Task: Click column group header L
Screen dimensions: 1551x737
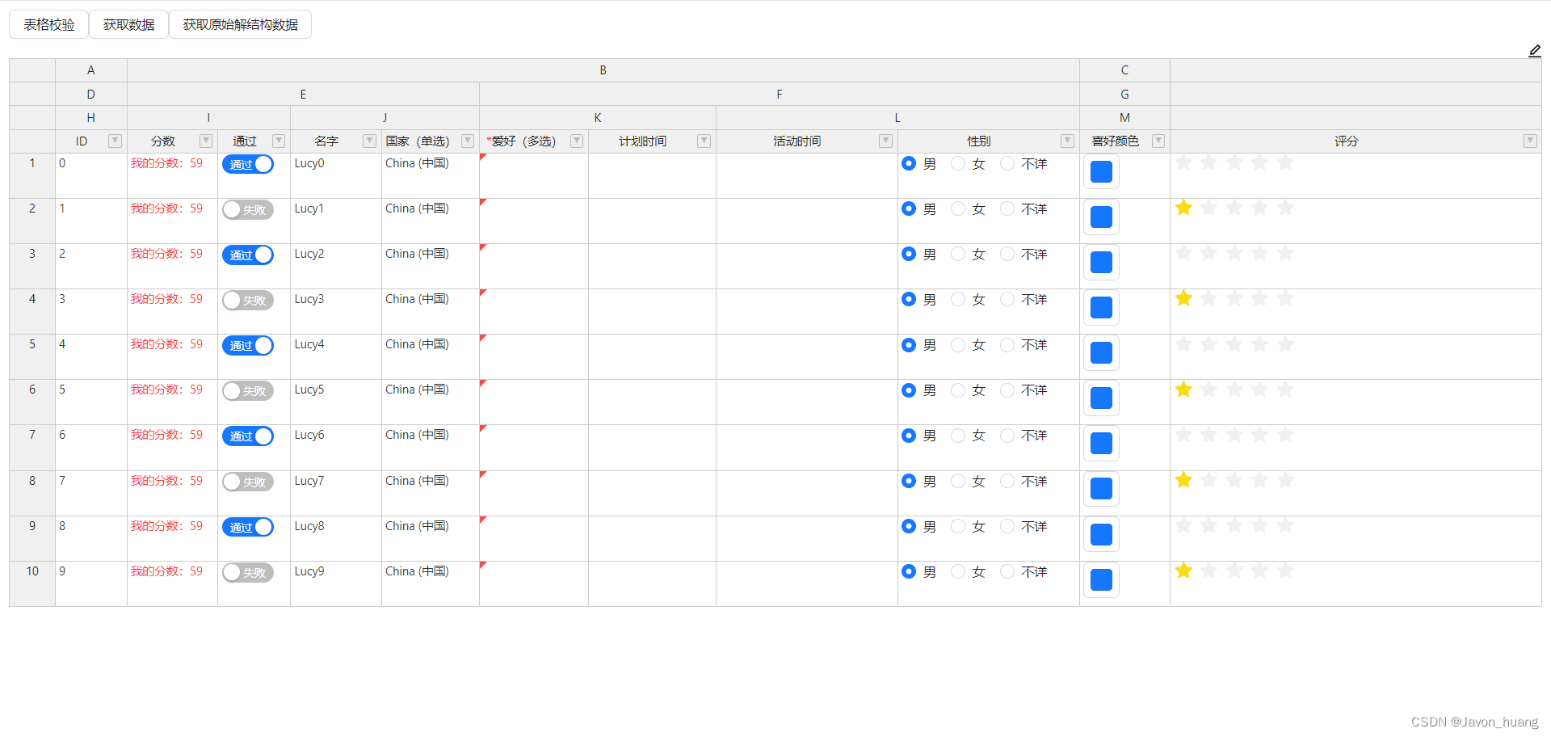Action: (897, 118)
